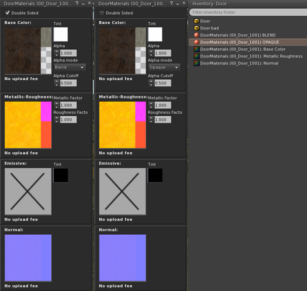Viewport: 307px width, 291px height.
Task: Open the Opaque alpha mode dropdown
Action: [x=164, y=67]
